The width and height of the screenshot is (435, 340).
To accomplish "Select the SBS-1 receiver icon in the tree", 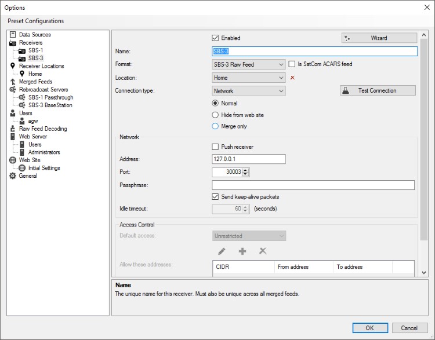I will (x=22, y=51).
